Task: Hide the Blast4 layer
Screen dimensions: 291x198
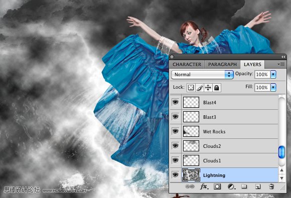Action: point(176,102)
